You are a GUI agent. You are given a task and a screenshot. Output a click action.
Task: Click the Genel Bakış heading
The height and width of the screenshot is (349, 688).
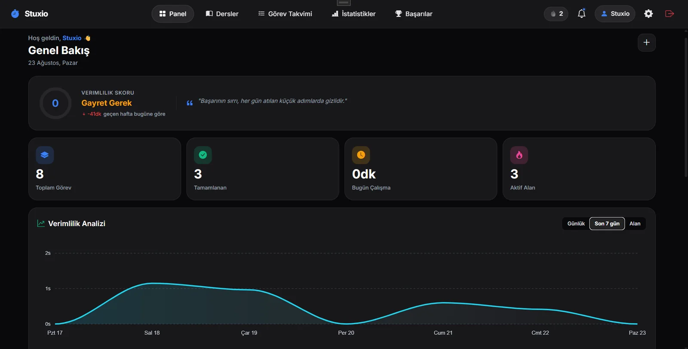coord(59,50)
